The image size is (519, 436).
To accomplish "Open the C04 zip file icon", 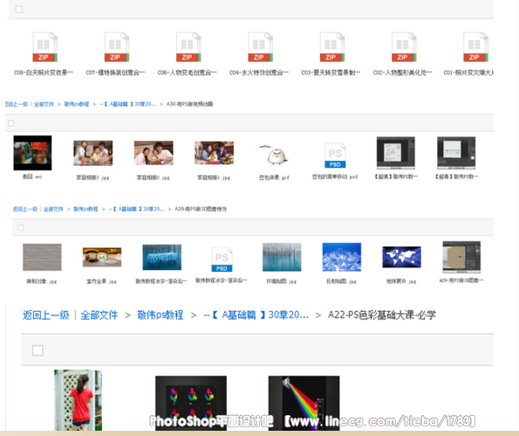I will point(260,47).
